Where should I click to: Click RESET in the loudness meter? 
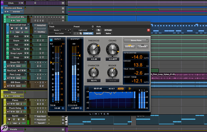coord(112,89)
